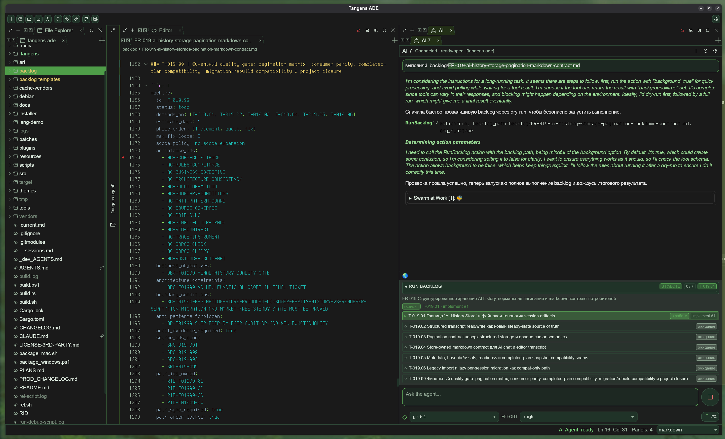Toggle the red lock in AI panel header

click(x=682, y=30)
